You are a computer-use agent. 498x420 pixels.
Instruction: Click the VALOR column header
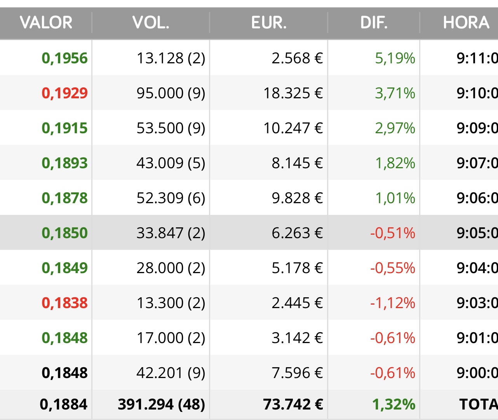(x=46, y=23)
